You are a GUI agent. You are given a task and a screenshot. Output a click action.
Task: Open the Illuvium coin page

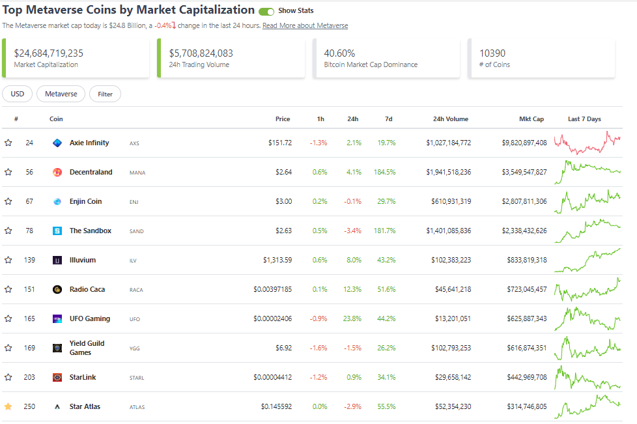click(x=83, y=259)
